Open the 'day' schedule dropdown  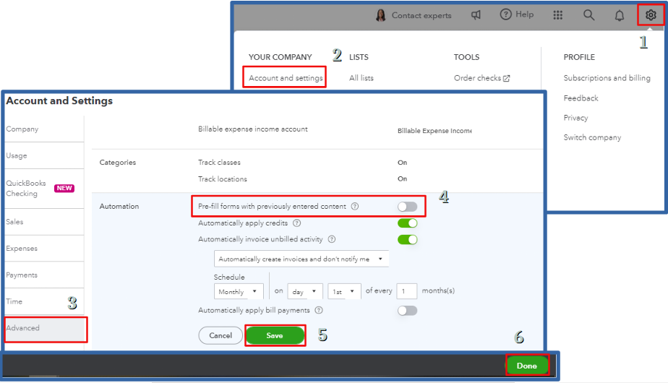pyautogui.click(x=305, y=292)
